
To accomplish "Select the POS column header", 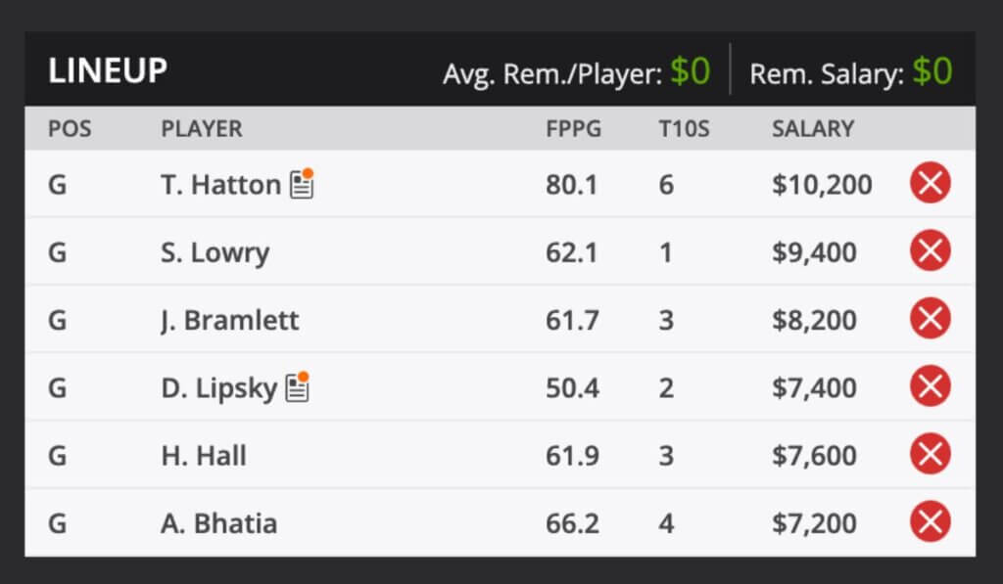I will coord(69,128).
